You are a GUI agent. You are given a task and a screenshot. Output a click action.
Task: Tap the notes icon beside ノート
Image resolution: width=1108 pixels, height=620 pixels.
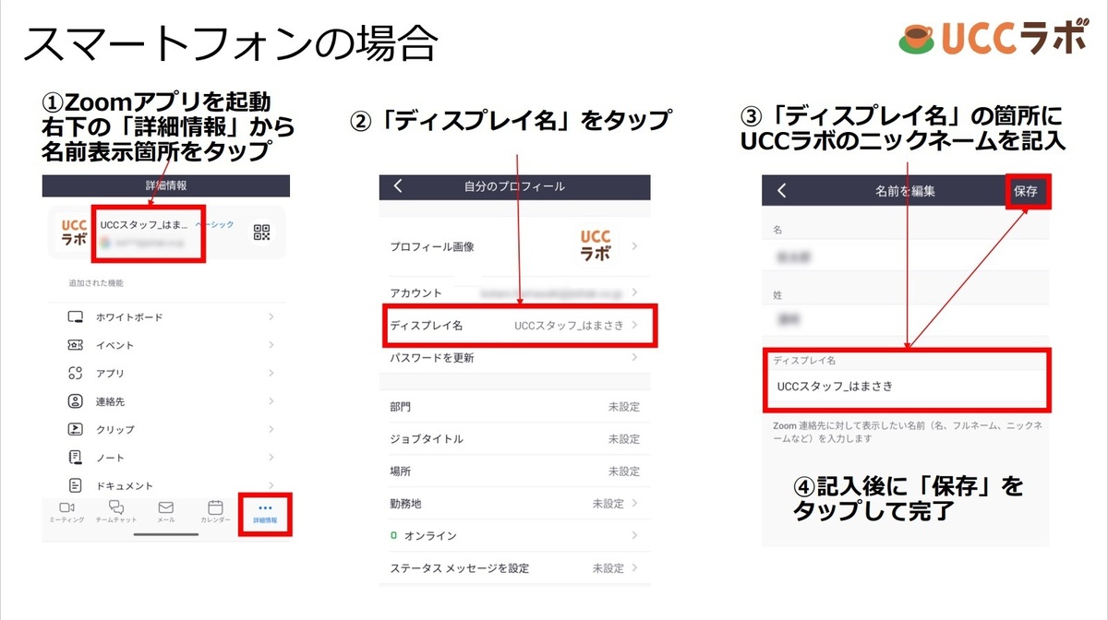(x=76, y=458)
